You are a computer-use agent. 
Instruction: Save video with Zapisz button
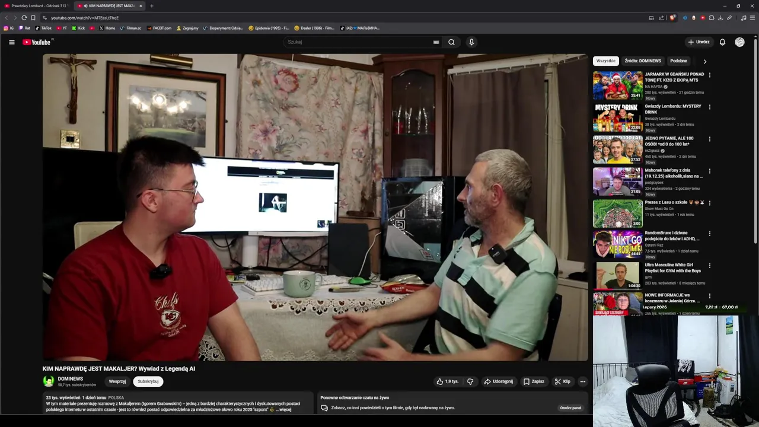click(534, 381)
